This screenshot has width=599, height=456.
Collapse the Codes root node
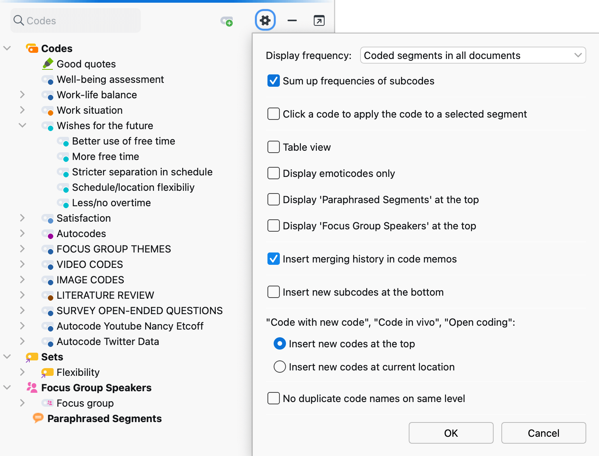tap(7, 48)
